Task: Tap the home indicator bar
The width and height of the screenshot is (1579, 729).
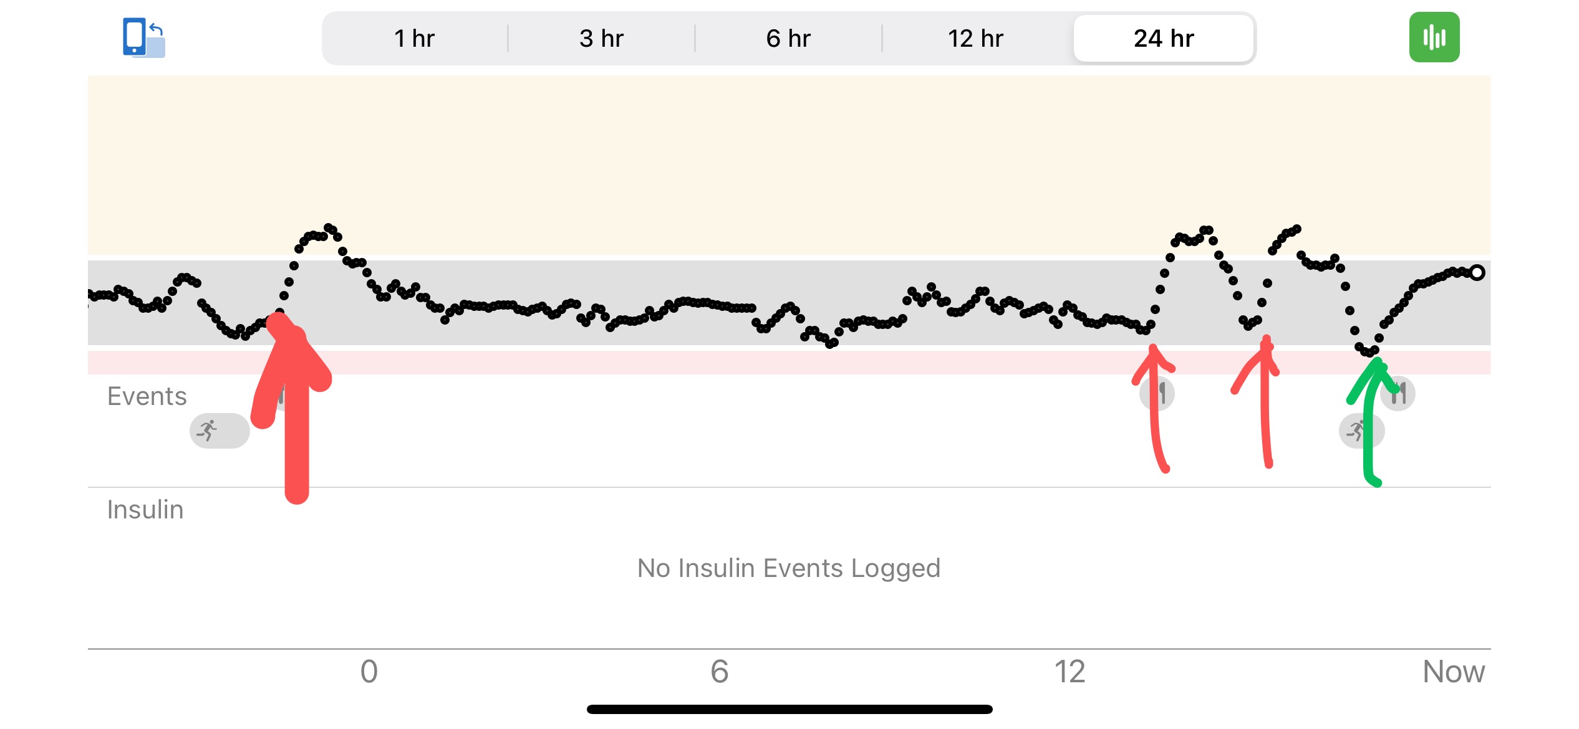Action: click(x=789, y=709)
